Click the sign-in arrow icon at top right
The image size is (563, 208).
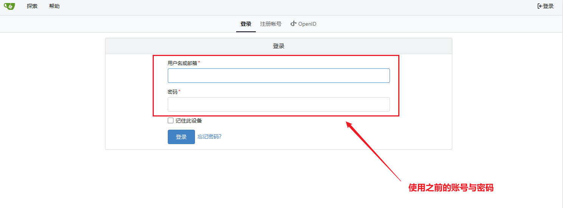point(540,6)
